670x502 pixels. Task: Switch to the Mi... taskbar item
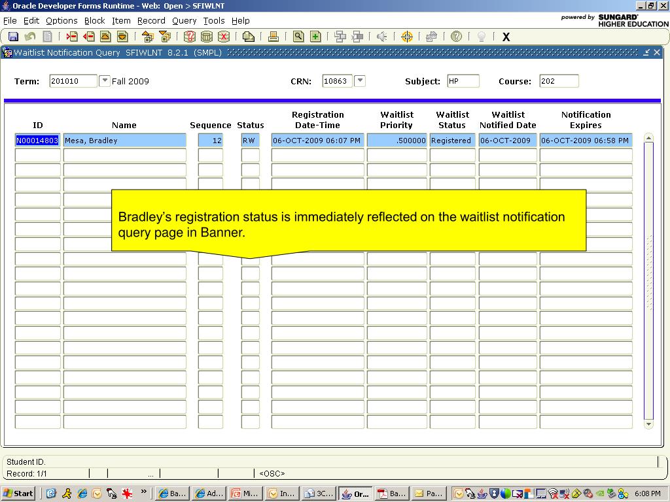point(245,494)
